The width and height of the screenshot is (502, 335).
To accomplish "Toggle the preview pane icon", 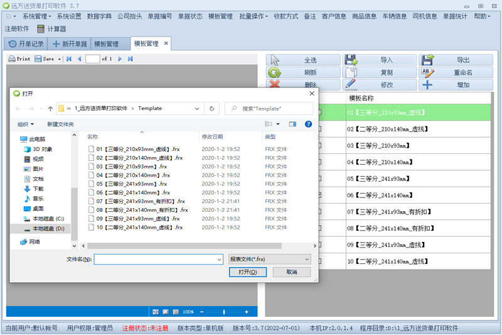I will pyautogui.click(x=292, y=124).
